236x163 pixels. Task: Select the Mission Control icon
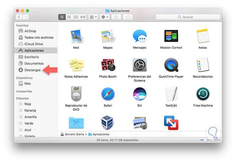[171, 36]
